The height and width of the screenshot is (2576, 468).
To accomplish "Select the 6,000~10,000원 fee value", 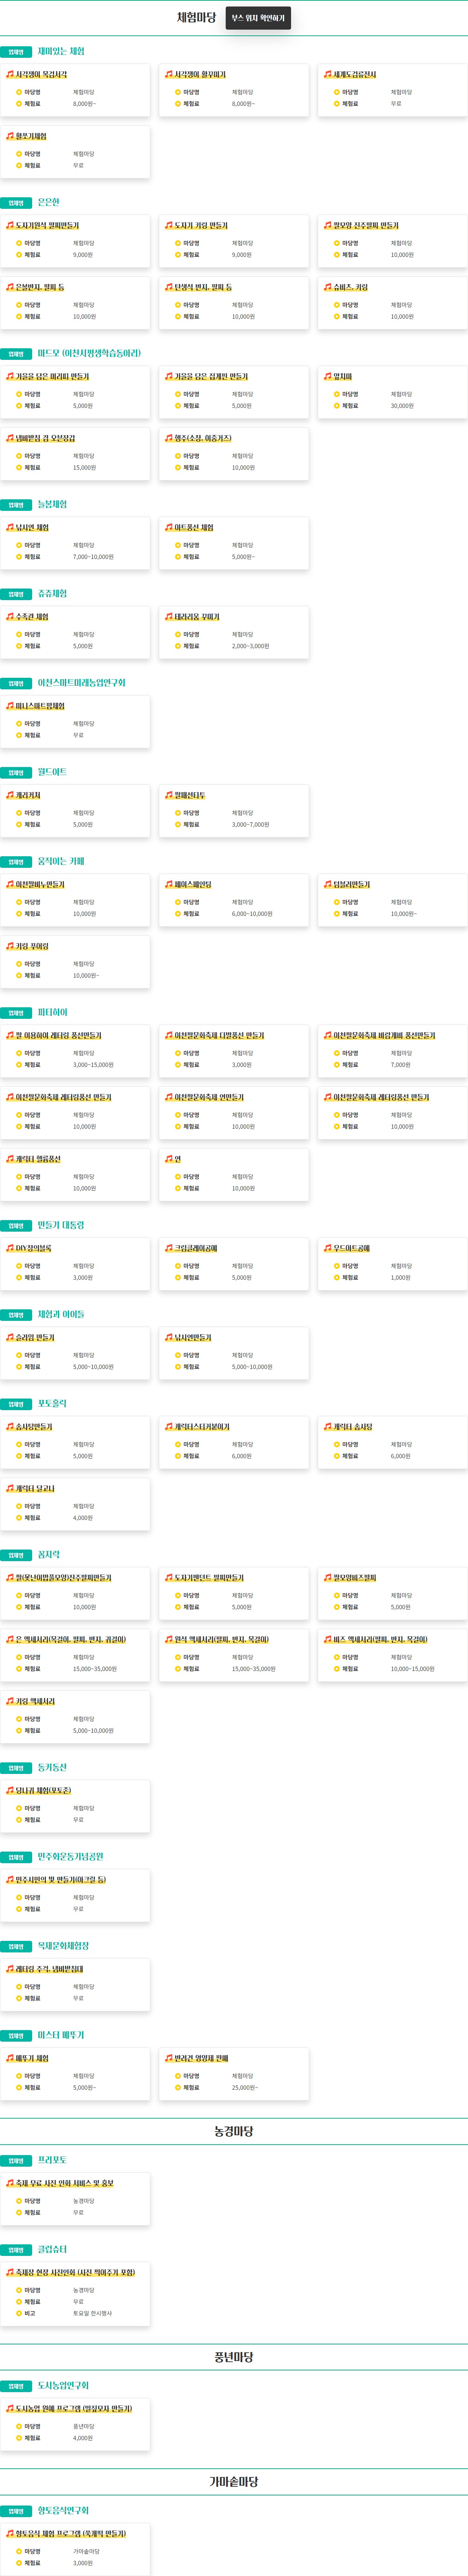I will pos(252,914).
